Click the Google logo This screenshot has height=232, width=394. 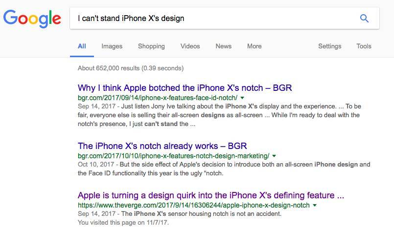click(32, 18)
